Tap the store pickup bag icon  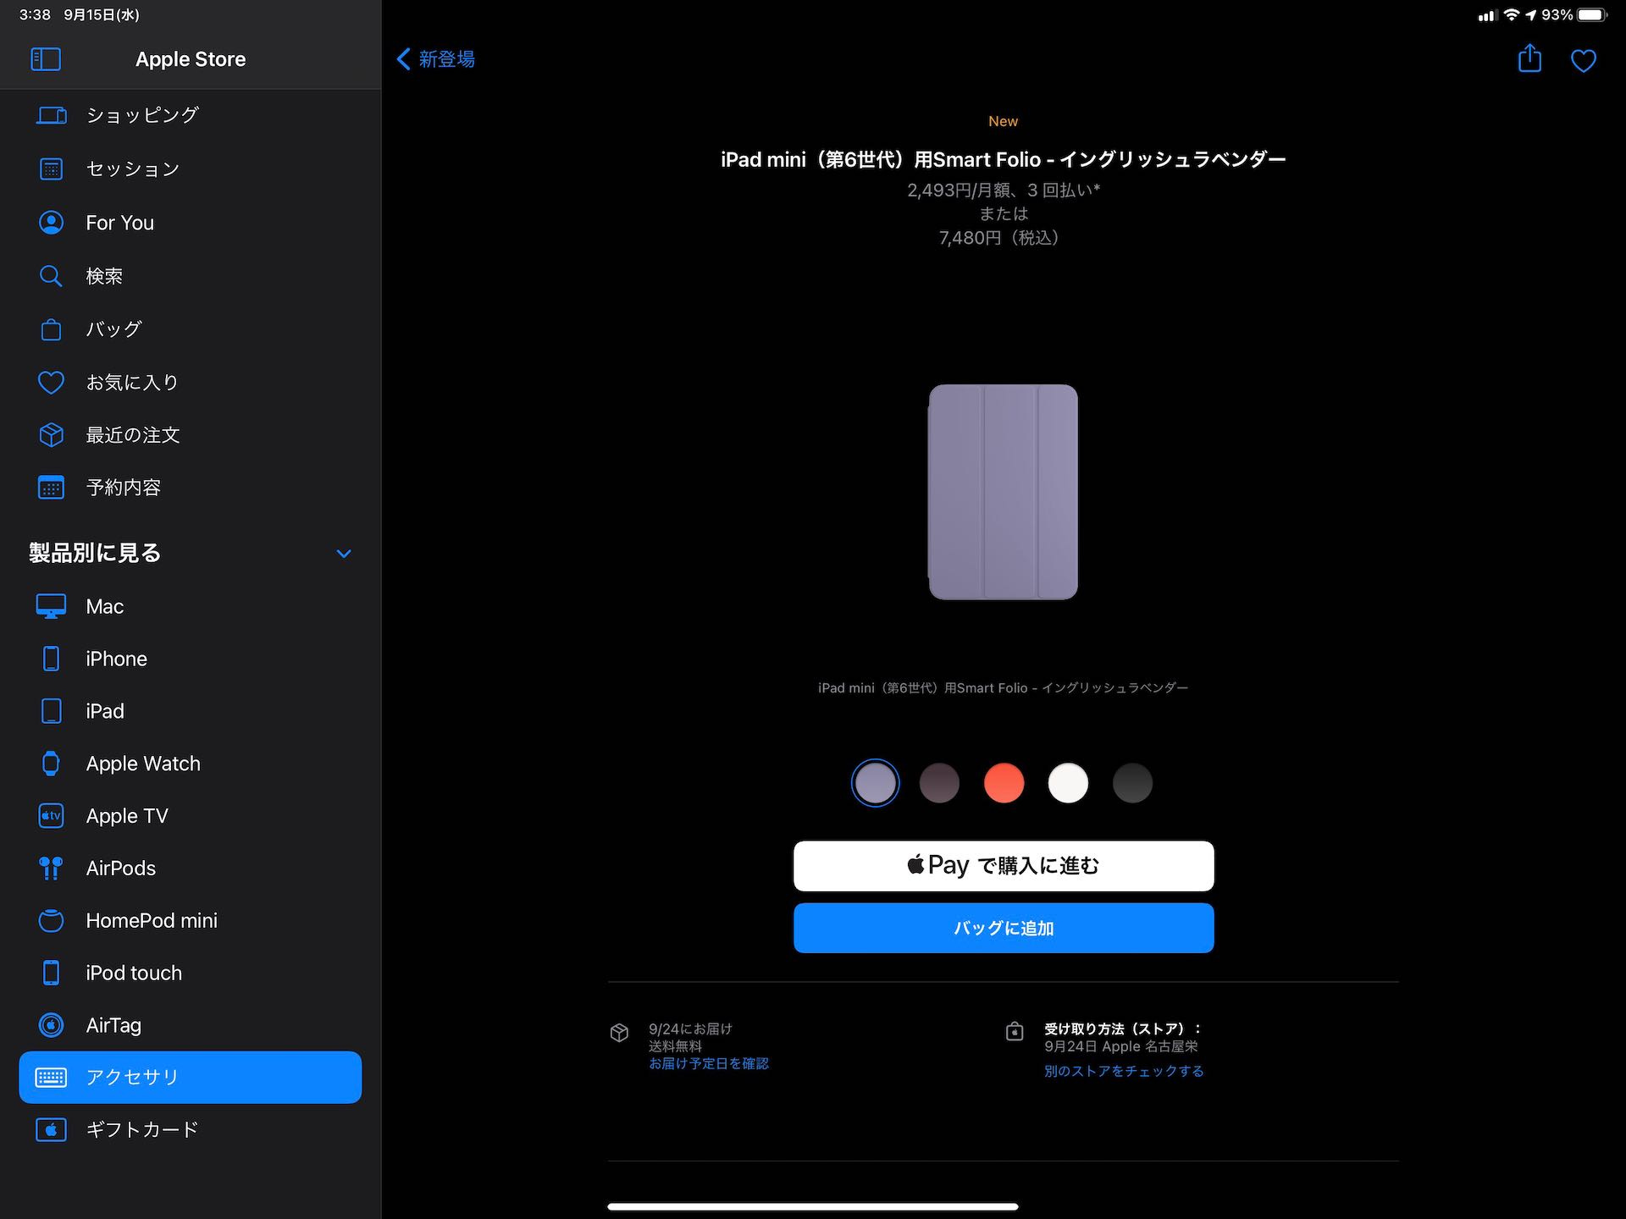1015,1032
